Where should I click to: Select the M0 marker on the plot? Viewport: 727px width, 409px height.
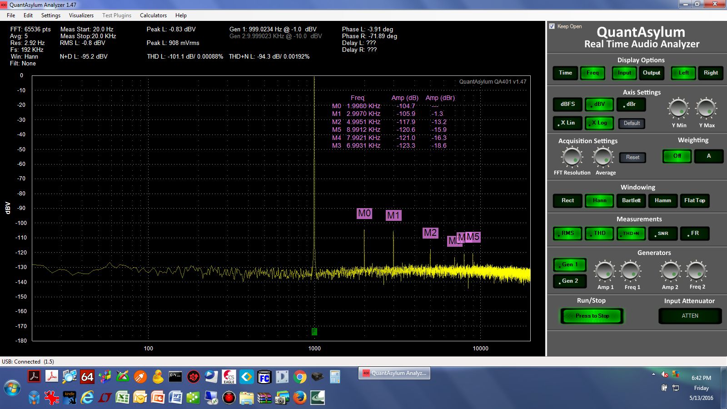[x=364, y=214]
